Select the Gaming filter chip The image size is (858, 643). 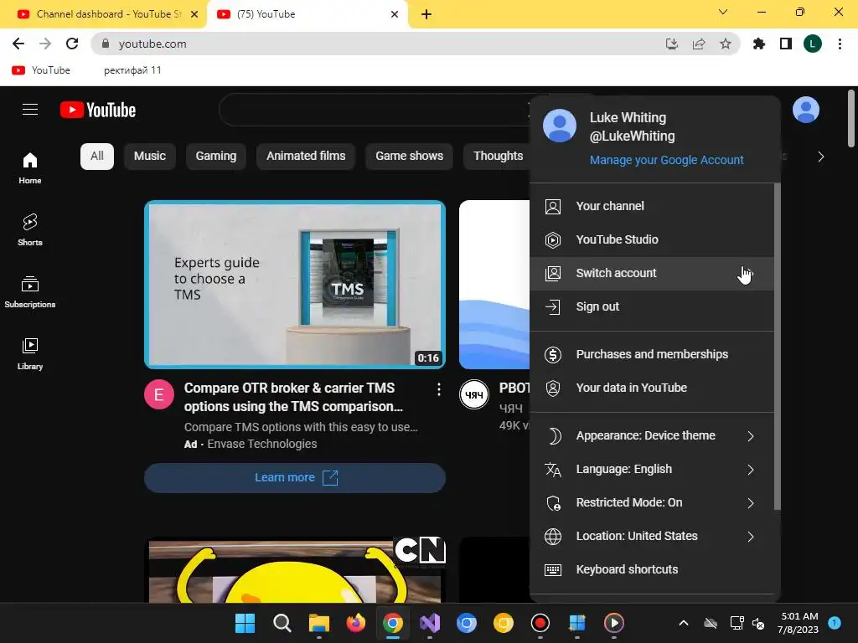pyautogui.click(x=216, y=157)
